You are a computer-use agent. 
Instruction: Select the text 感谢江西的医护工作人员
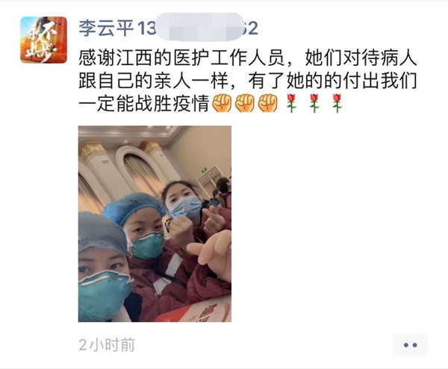click(x=181, y=58)
